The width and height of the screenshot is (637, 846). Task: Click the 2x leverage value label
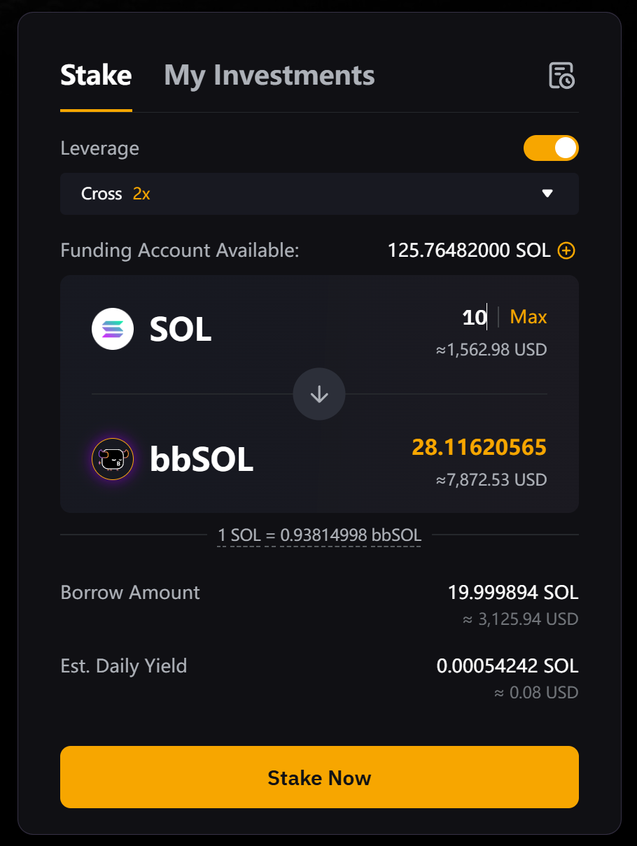(141, 194)
